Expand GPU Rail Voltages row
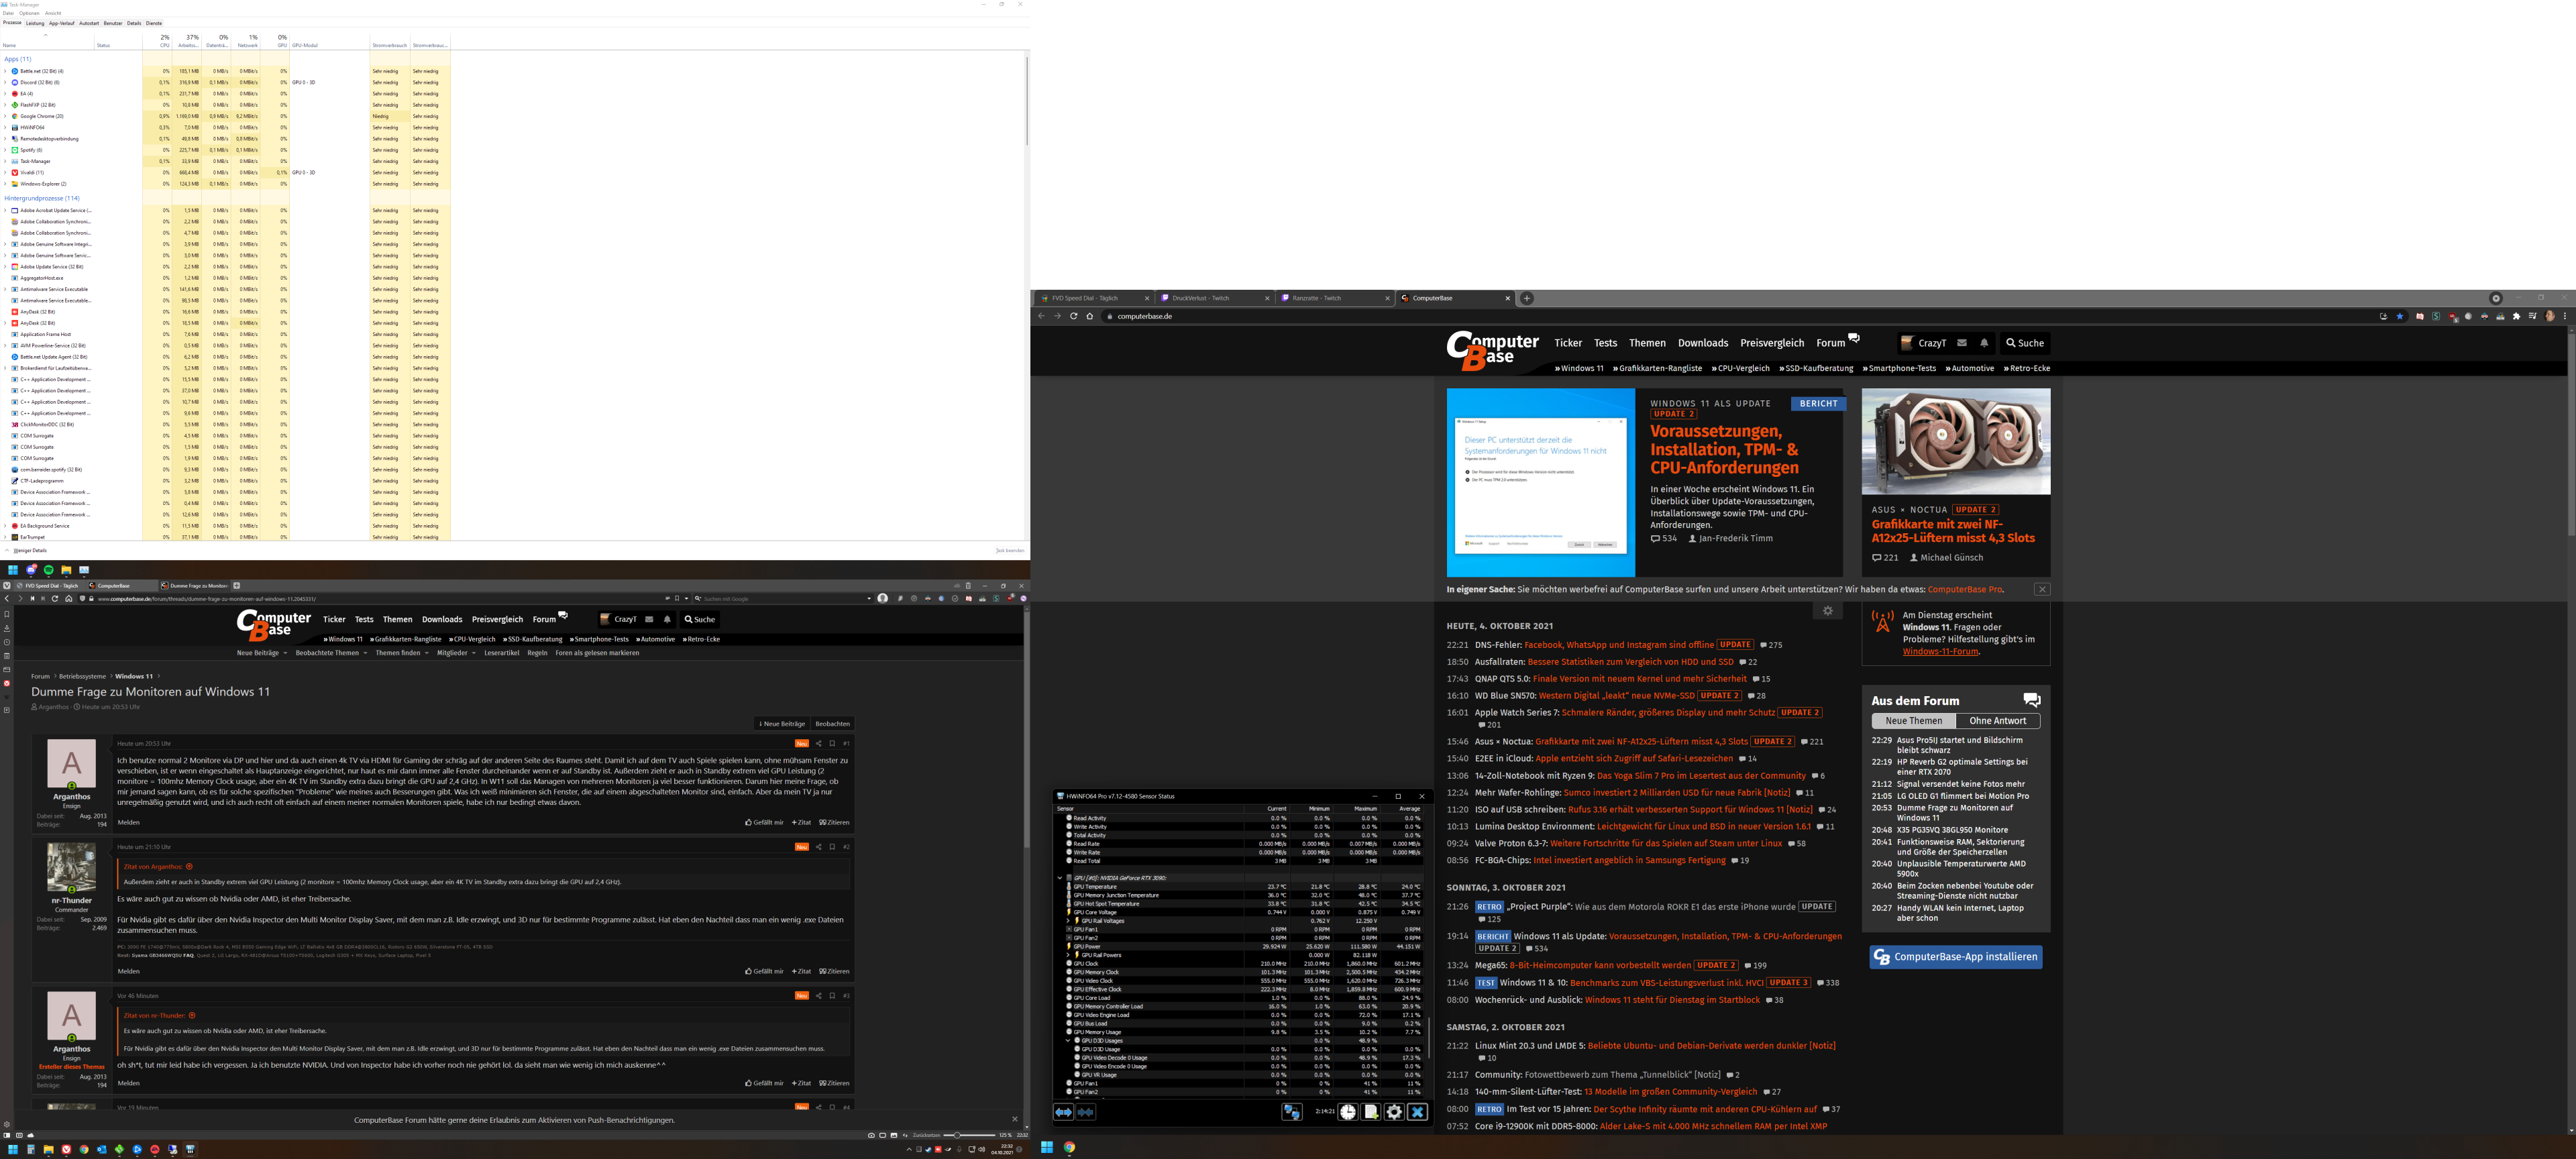This screenshot has height=1159, width=2576. click(x=1068, y=921)
